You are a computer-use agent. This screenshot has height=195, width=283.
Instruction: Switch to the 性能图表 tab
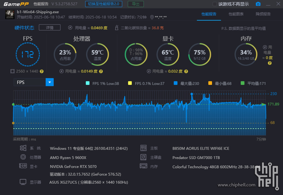click(x=236, y=14)
